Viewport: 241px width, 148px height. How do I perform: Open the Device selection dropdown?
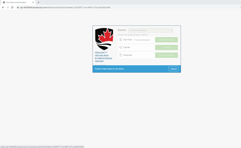pos(150,30)
